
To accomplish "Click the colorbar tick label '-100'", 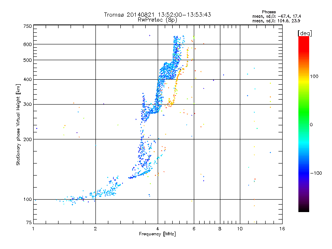I will 316,173.
